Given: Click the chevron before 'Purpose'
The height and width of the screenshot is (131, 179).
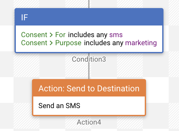Looking at the screenshot, I should [51, 43].
